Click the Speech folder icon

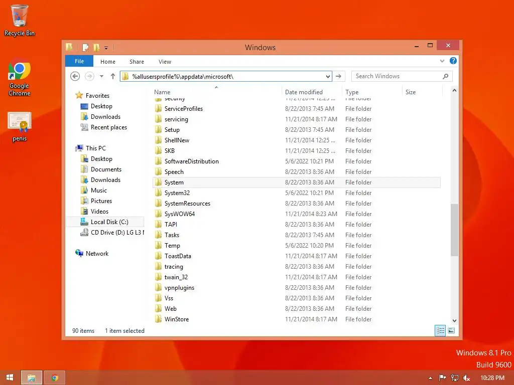[158, 171]
